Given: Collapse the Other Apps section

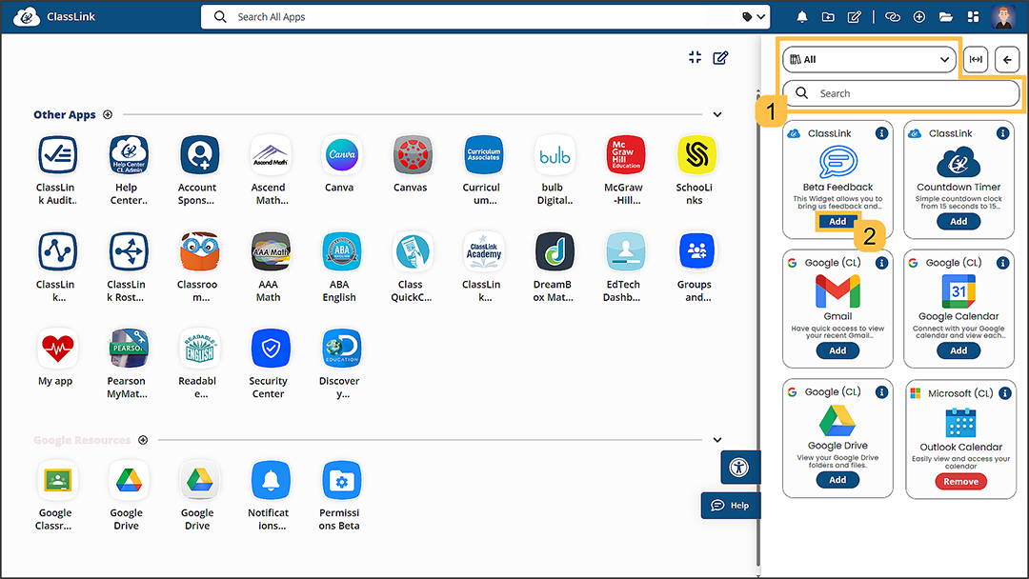Looking at the screenshot, I should 716,113.
